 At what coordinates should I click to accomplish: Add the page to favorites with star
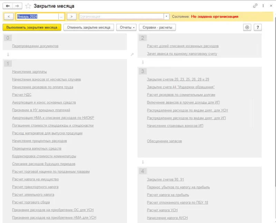28,6
